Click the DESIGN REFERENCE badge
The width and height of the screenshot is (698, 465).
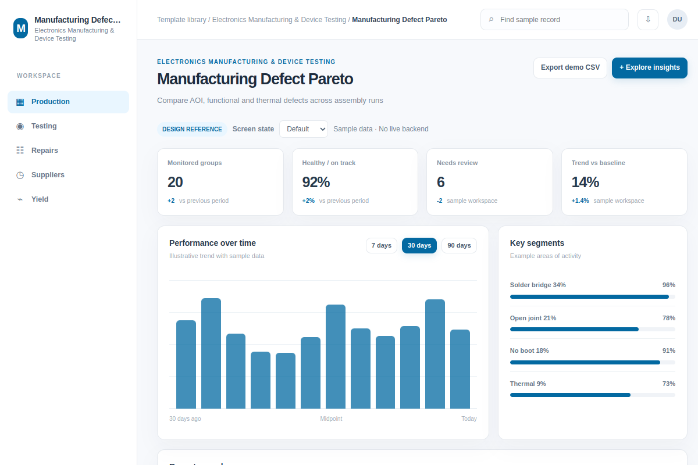[192, 129]
